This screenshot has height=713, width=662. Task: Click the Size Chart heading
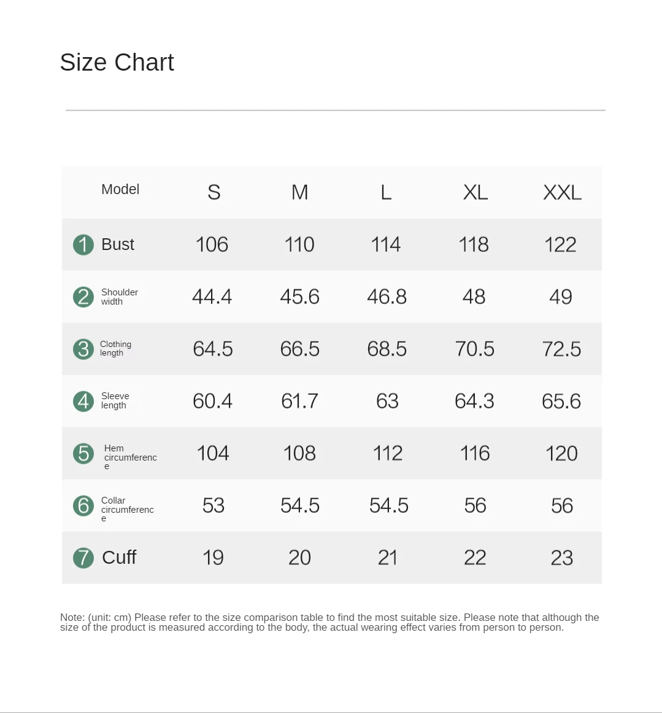point(117,63)
